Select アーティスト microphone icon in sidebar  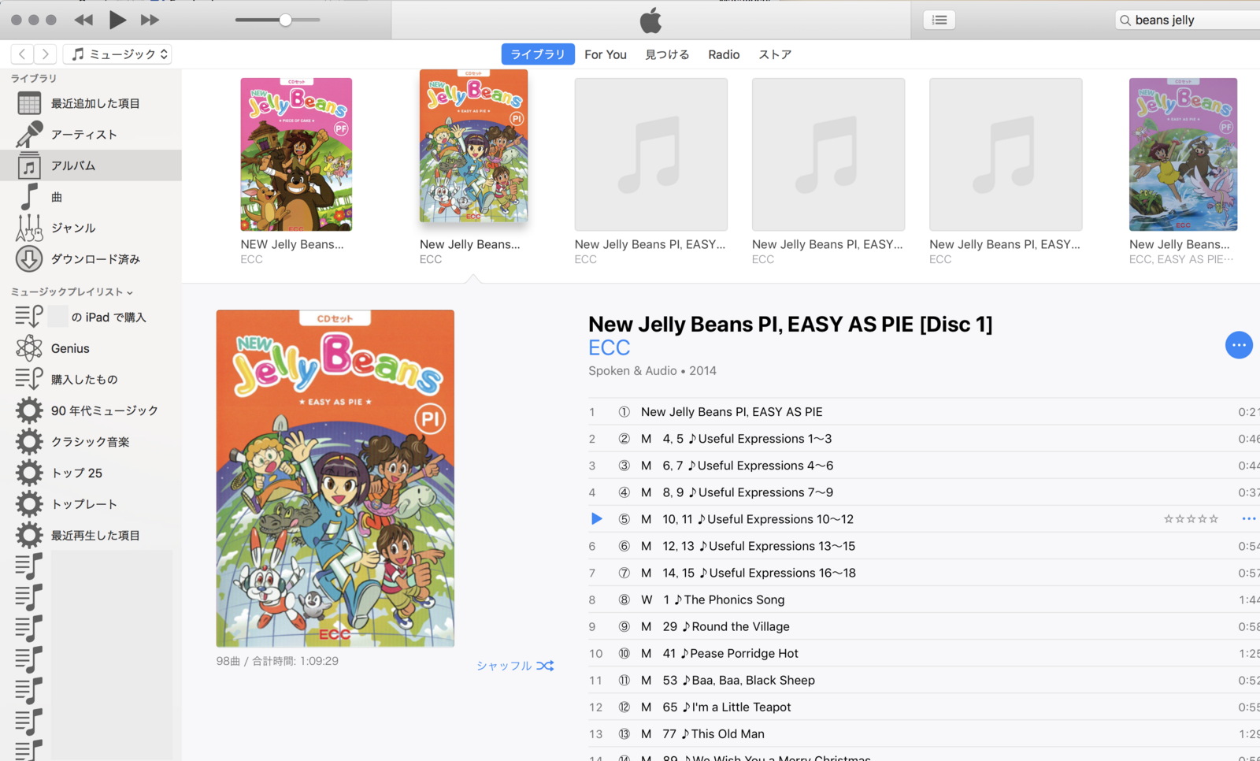click(29, 134)
